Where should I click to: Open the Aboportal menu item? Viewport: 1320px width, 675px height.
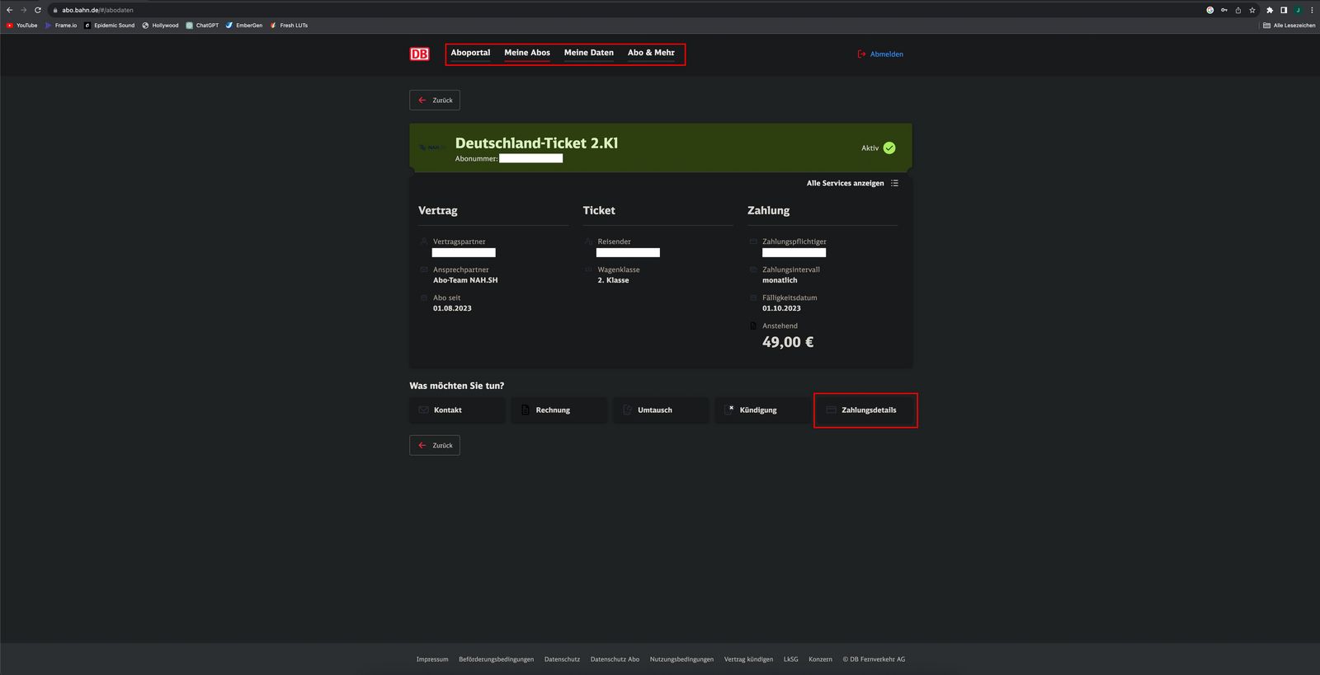click(x=470, y=53)
